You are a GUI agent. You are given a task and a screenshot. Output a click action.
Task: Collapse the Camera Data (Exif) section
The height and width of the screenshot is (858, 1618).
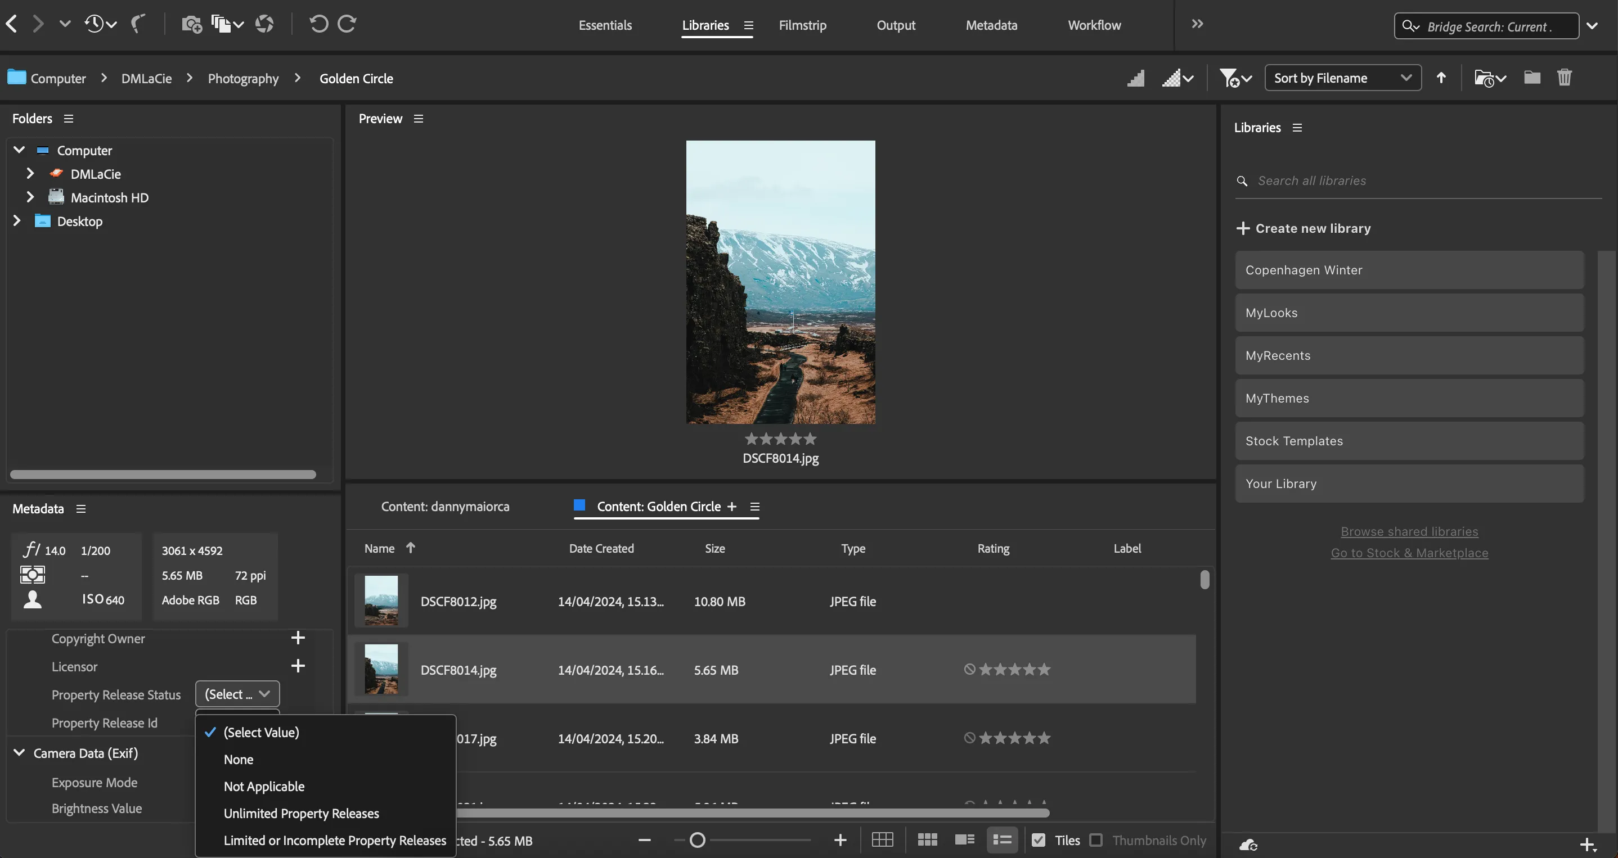pyautogui.click(x=18, y=752)
